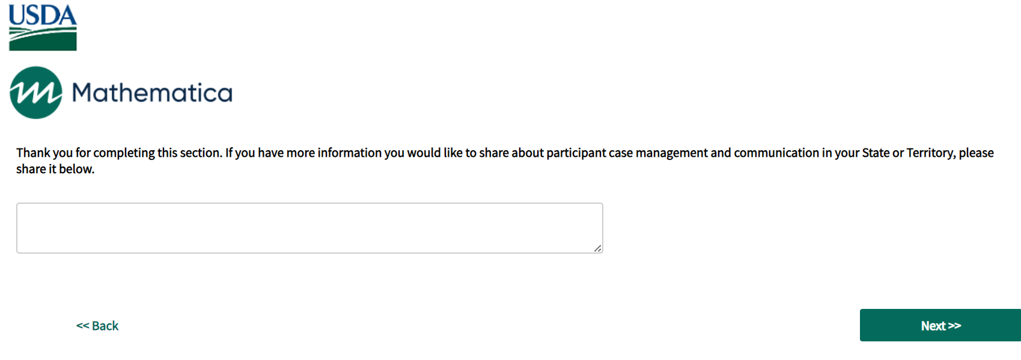Click the Mathematica wordmark text
The height and width of the screenshot is (360, 1021).
pos(152,93)
